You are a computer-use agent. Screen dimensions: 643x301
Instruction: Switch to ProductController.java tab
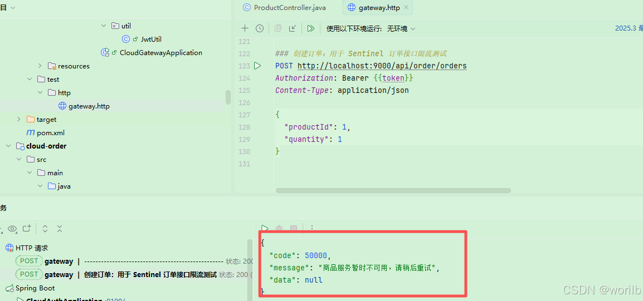[284, 8]
